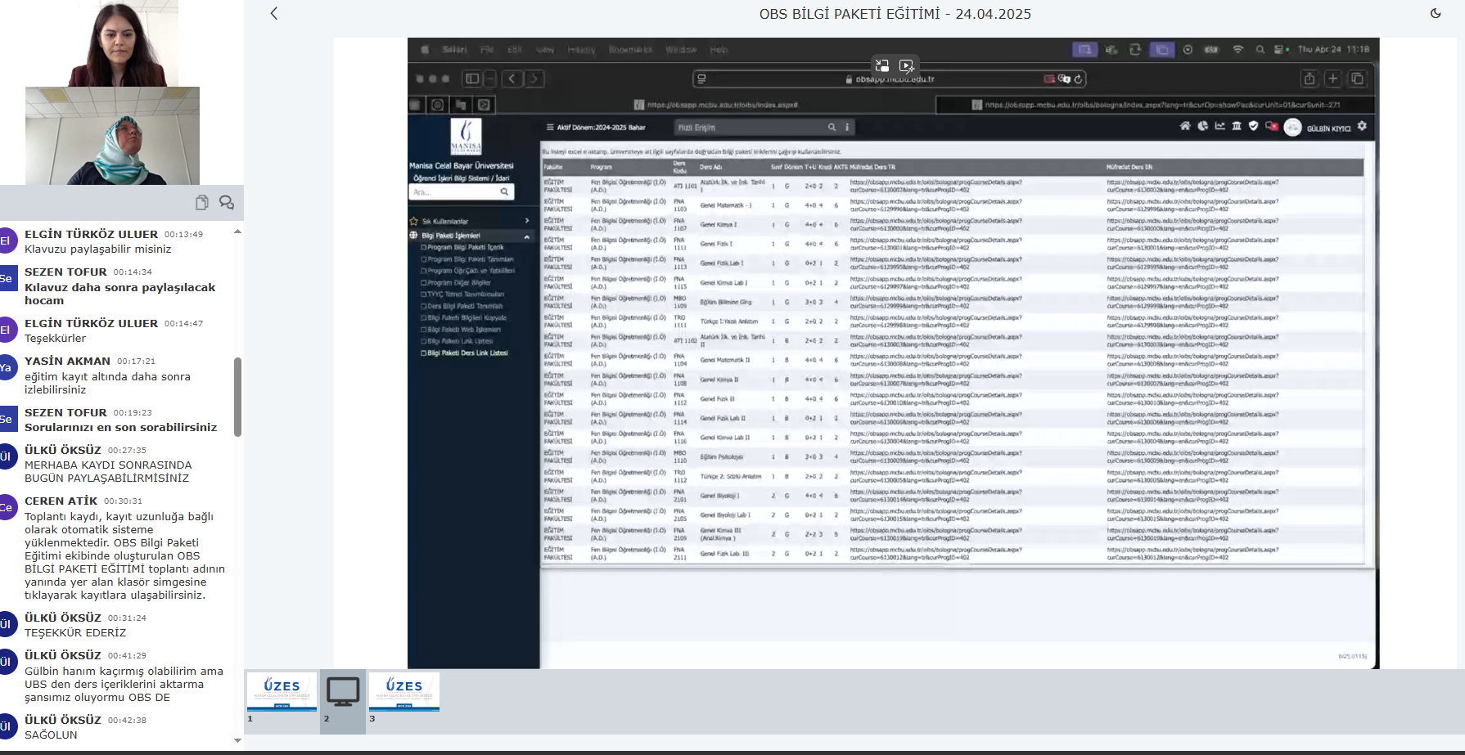Viewport: 1465px width, 755px height.
Task: Select slide thumbnail 3
Action: pos(404,691)
